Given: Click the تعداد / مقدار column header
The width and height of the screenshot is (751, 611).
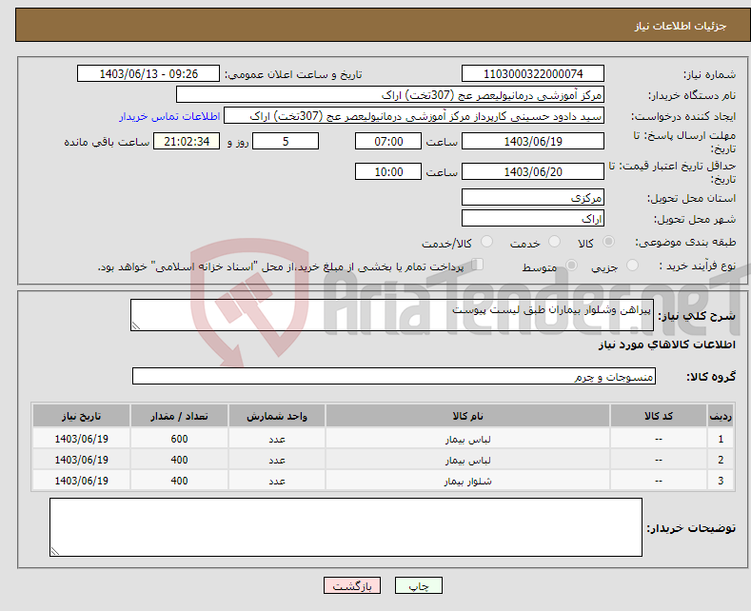Looking at the screenshot, I should coord(179,416).
